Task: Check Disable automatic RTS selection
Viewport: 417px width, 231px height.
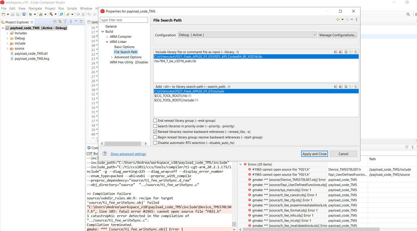Action: tap(155, 143)
